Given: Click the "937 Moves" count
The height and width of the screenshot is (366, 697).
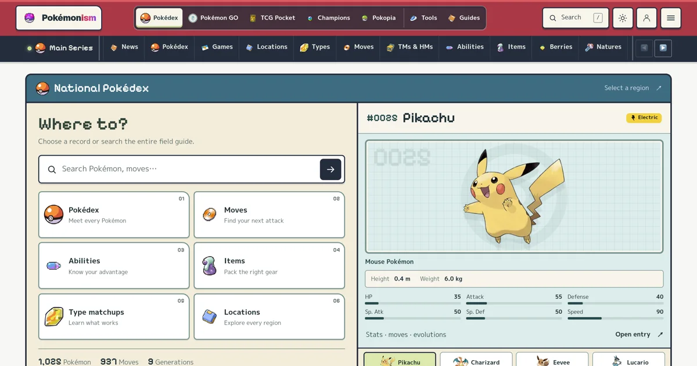Looking at the screenshot, I should [119, 362].
